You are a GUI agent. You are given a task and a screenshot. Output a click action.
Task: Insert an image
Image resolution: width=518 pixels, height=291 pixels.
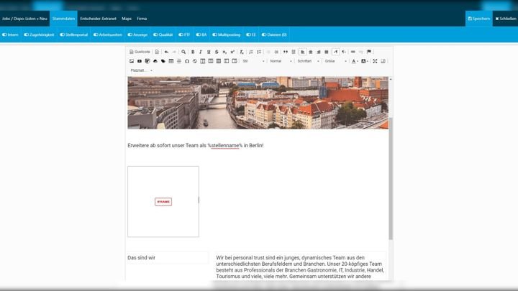tap(132, 61)
